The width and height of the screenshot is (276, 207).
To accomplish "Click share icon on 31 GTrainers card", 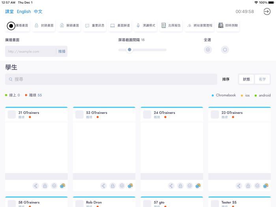I will pos(35,186).
